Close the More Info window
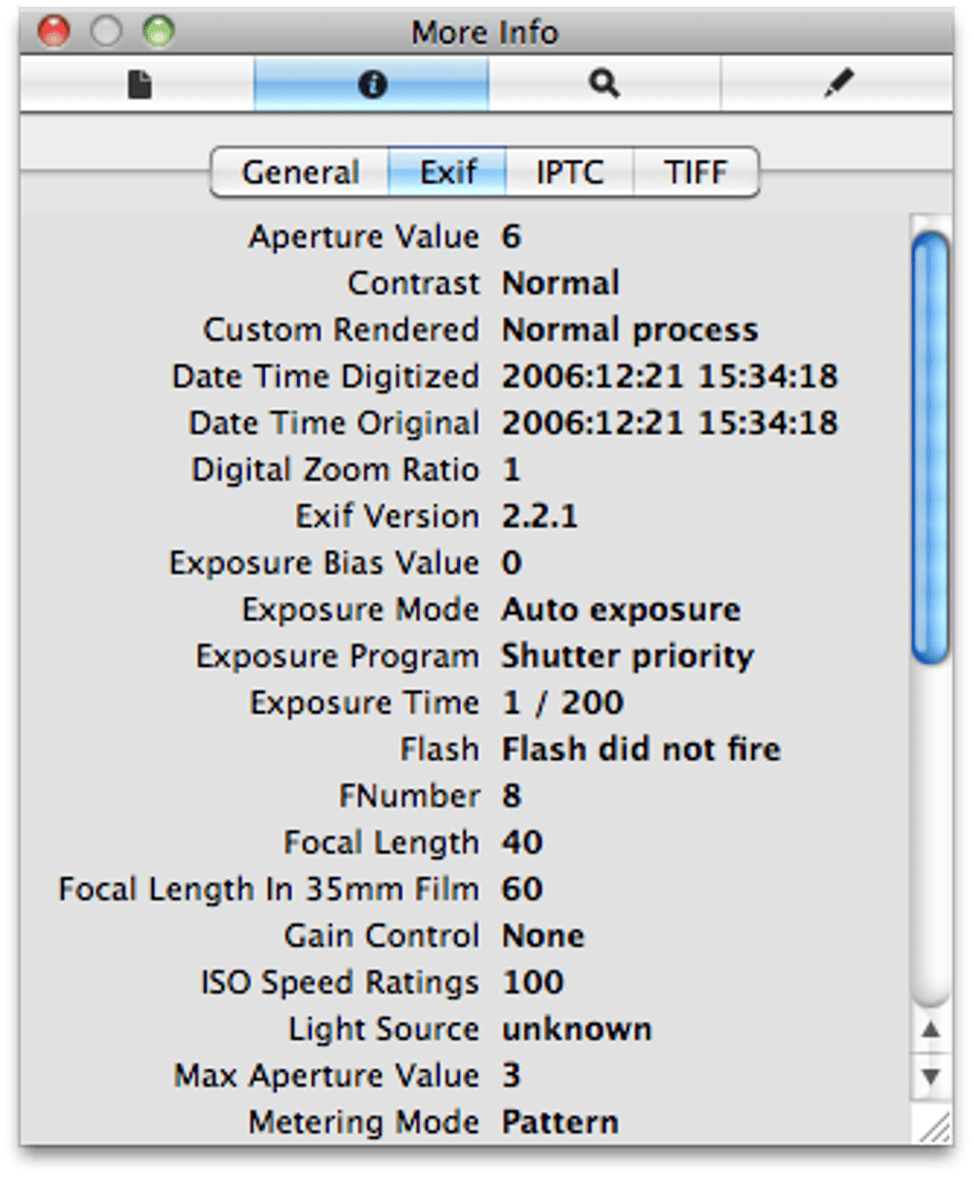Viewport: 973px width, 1177px height. point(54,31)
